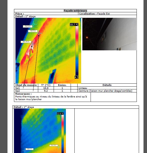
Task: Click the green Sp1 crosshair in the lower thermal image
Action: 59,147
